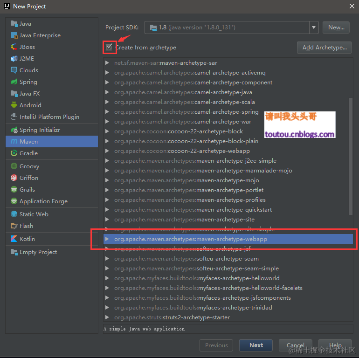Select camel-archetype-java row
This screenshot has width=359, height=358.
[228, 92]
